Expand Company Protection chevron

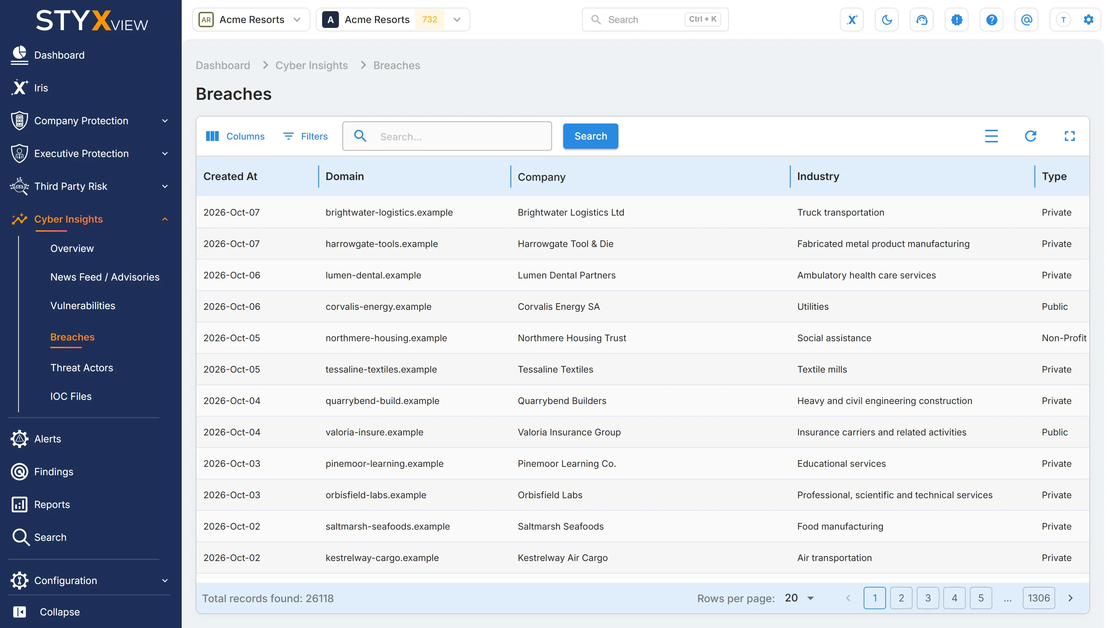165,120
